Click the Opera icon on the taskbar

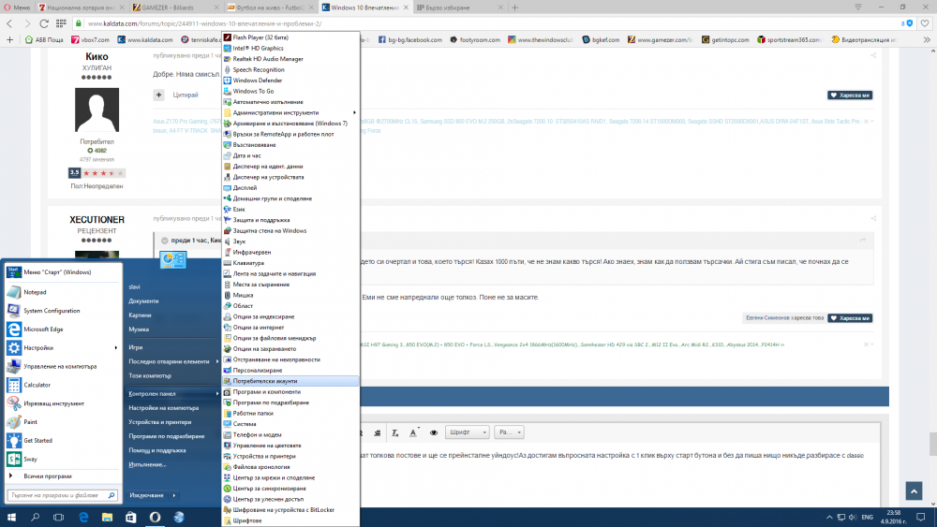155,518
